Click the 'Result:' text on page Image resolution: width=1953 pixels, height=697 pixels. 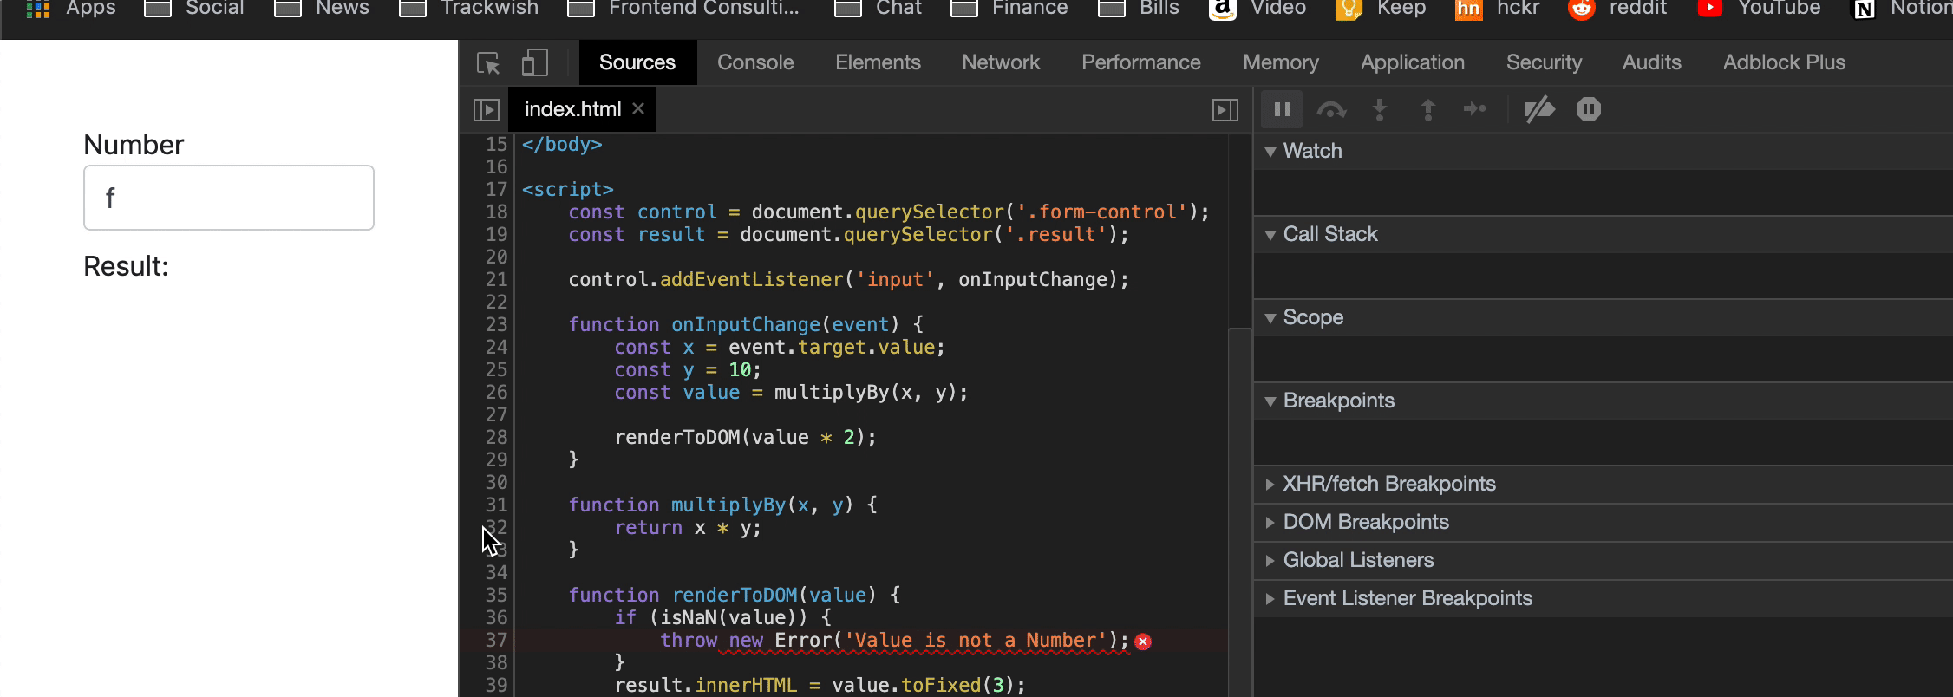tap(126, 266)
